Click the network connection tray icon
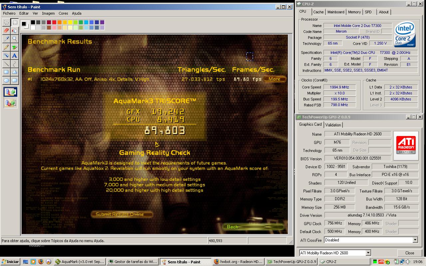This screenshot has width=426, height=266. point(402,262)
